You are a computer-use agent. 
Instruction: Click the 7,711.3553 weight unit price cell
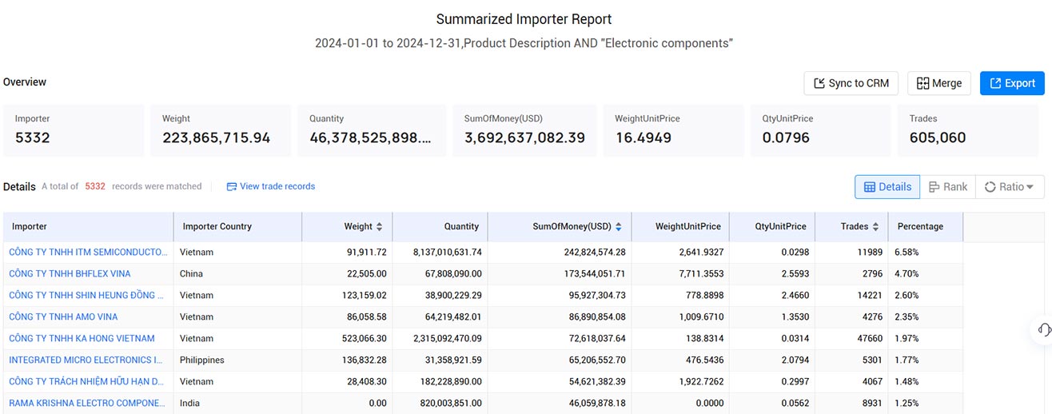680,273
